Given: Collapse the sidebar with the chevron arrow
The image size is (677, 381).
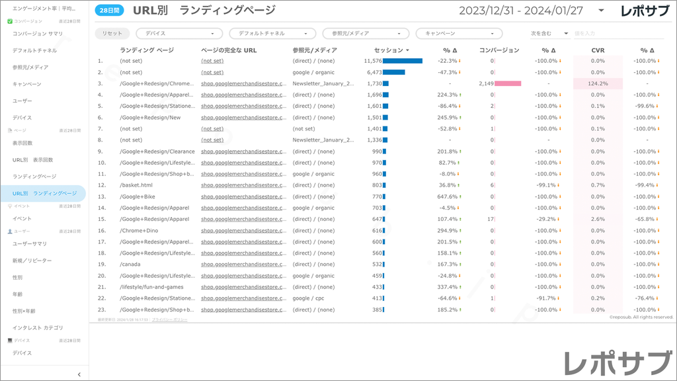Looking at the screenshot, I should pos(79,374).
